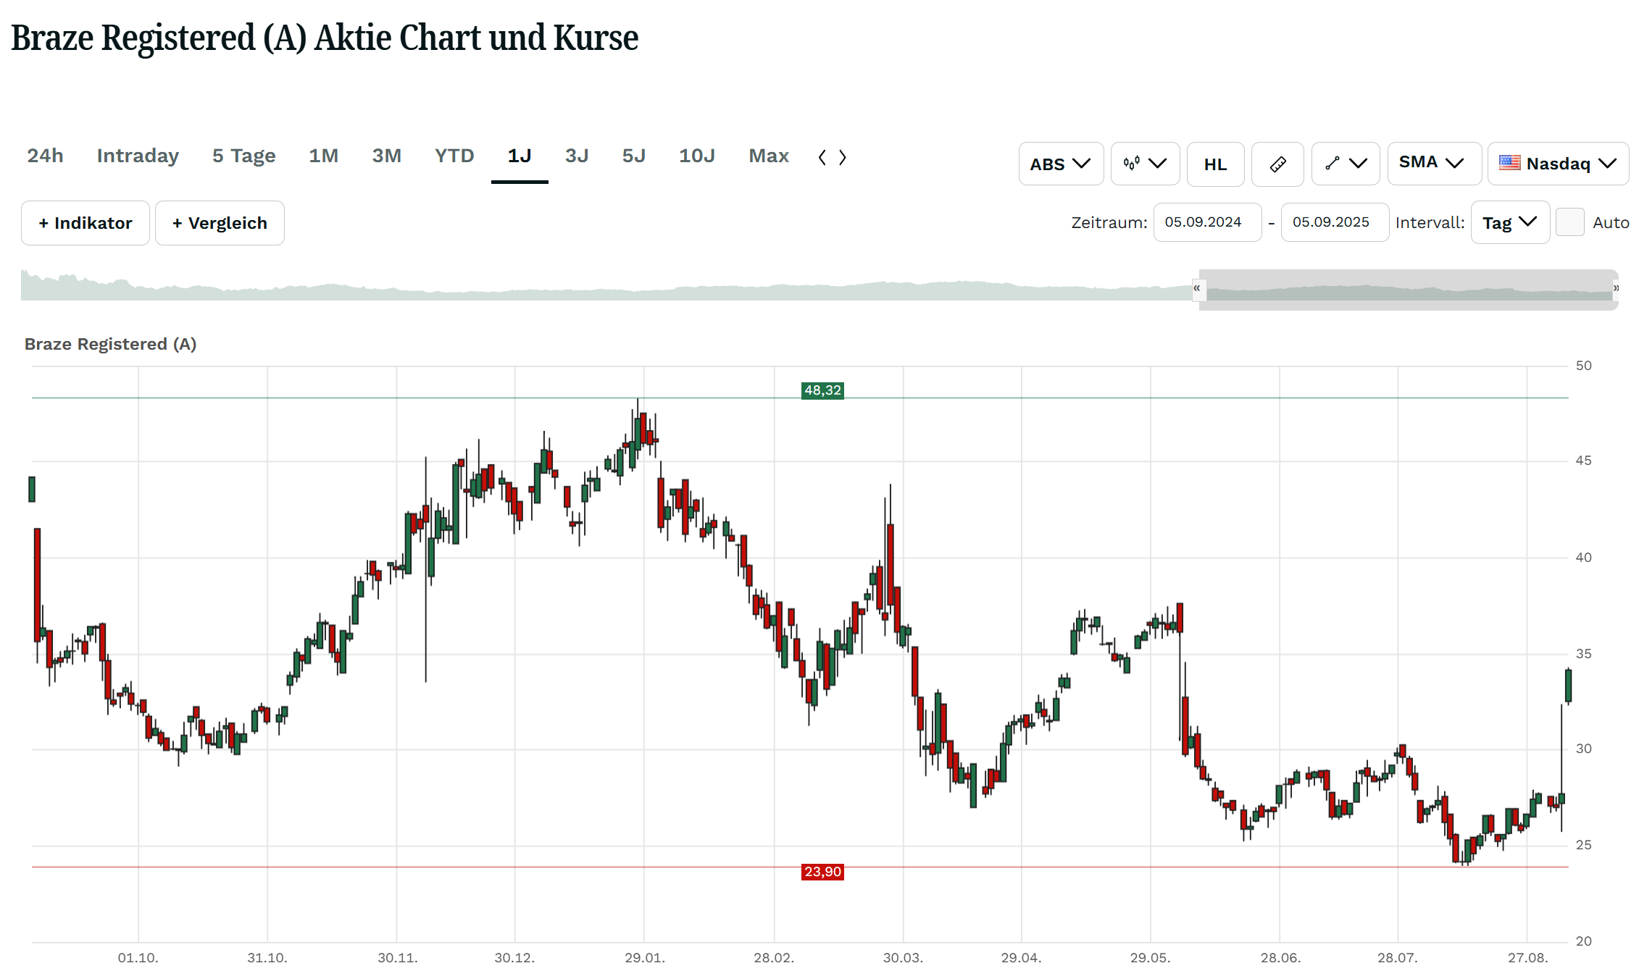Click the 20 price axis label
The height and width of the screenshot is (963, 1639).
point(1584,941)
